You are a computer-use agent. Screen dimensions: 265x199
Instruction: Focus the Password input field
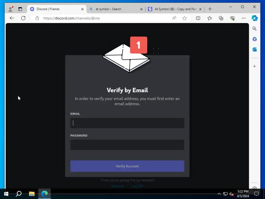127,145
